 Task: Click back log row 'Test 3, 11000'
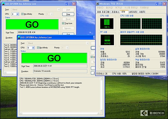coord(10,56)
